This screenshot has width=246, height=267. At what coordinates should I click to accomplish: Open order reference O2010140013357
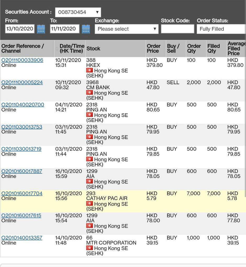[22, 238]
